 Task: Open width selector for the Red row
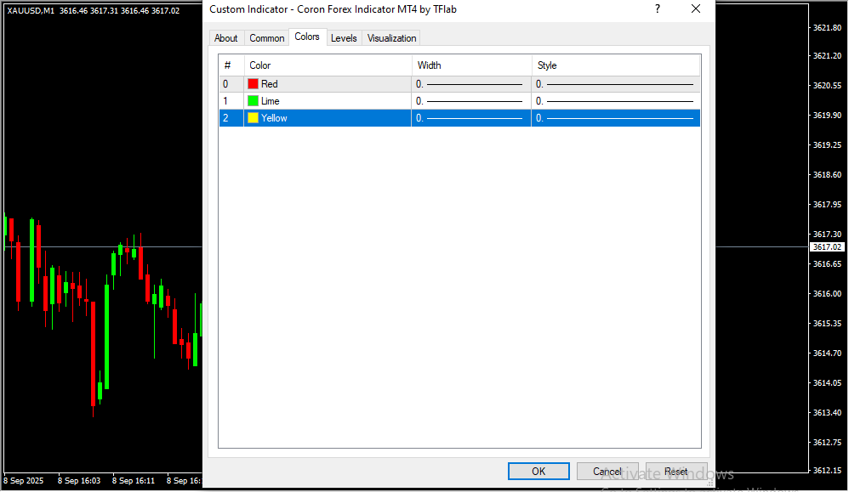[x=471, y=84]
